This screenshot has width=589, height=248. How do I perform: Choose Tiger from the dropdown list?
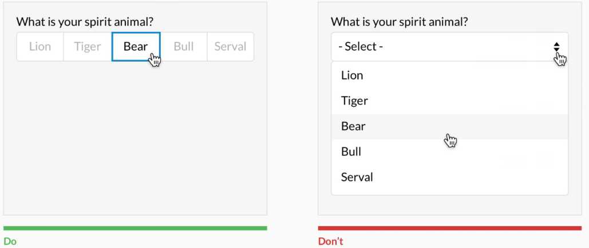(x=449, y=101)
